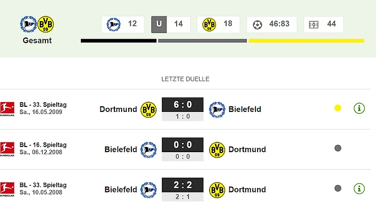
Task: Open the 2:2 score result
Action: point(182,185)
